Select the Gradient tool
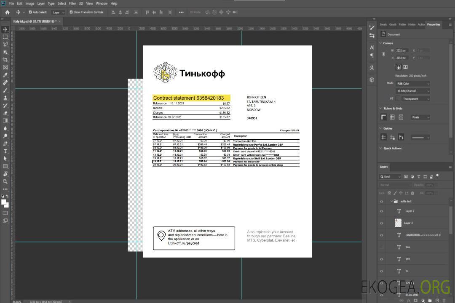Viewport: 455px width, 303px height. (5, 121)
